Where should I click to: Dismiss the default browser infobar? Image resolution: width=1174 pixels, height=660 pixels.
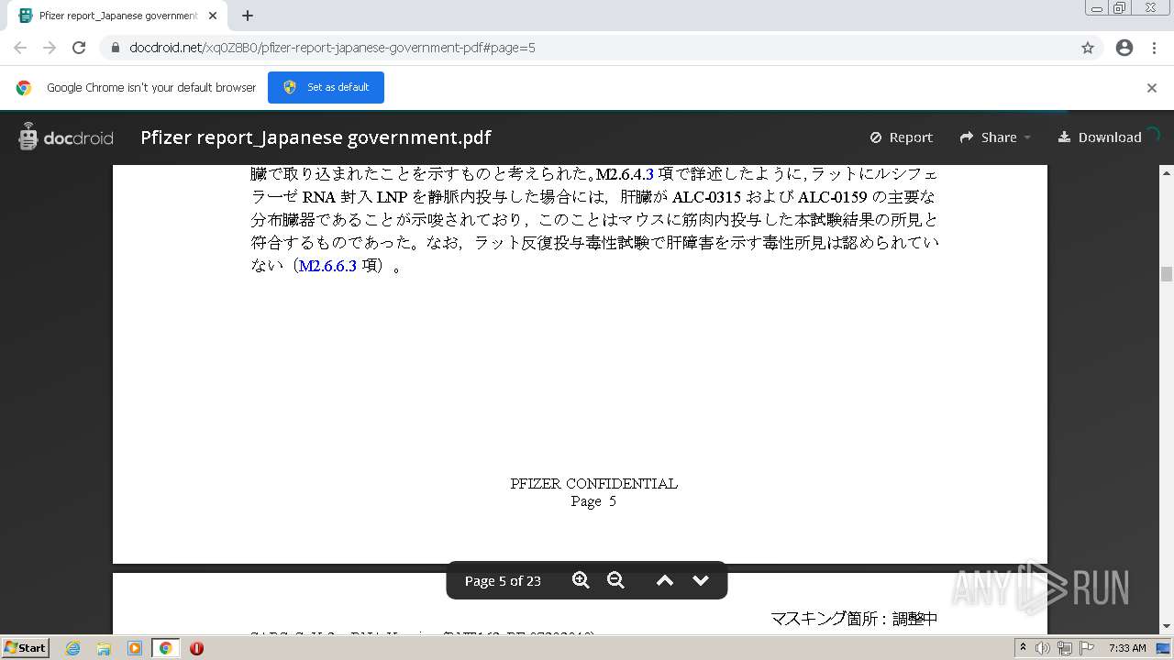[x=1152, y=88]
